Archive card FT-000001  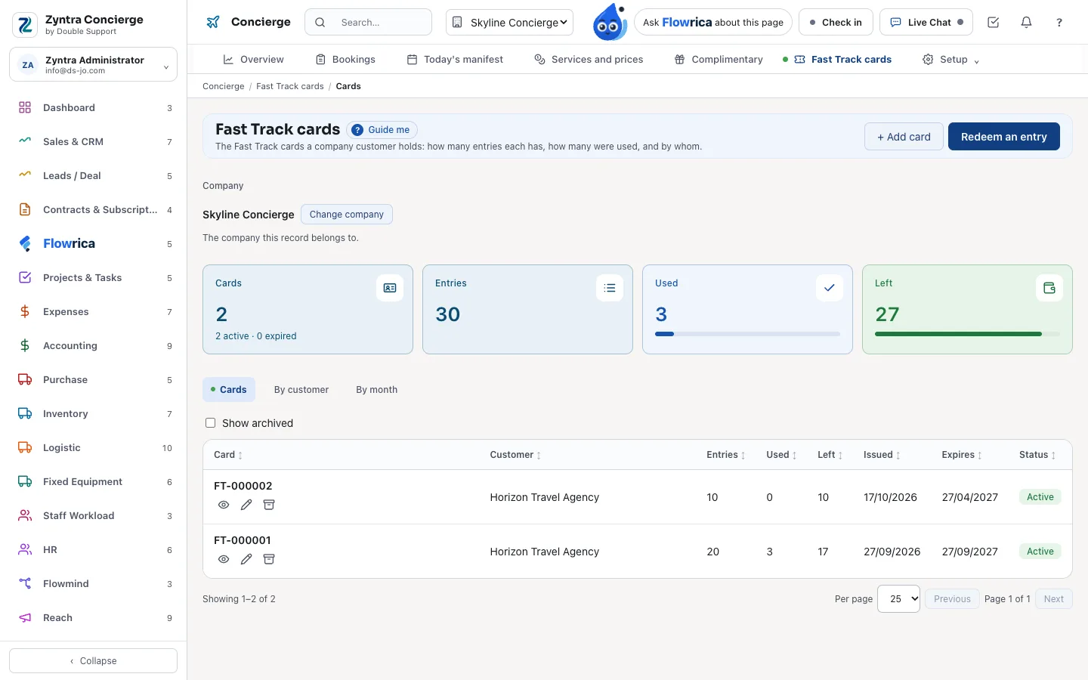269,559
